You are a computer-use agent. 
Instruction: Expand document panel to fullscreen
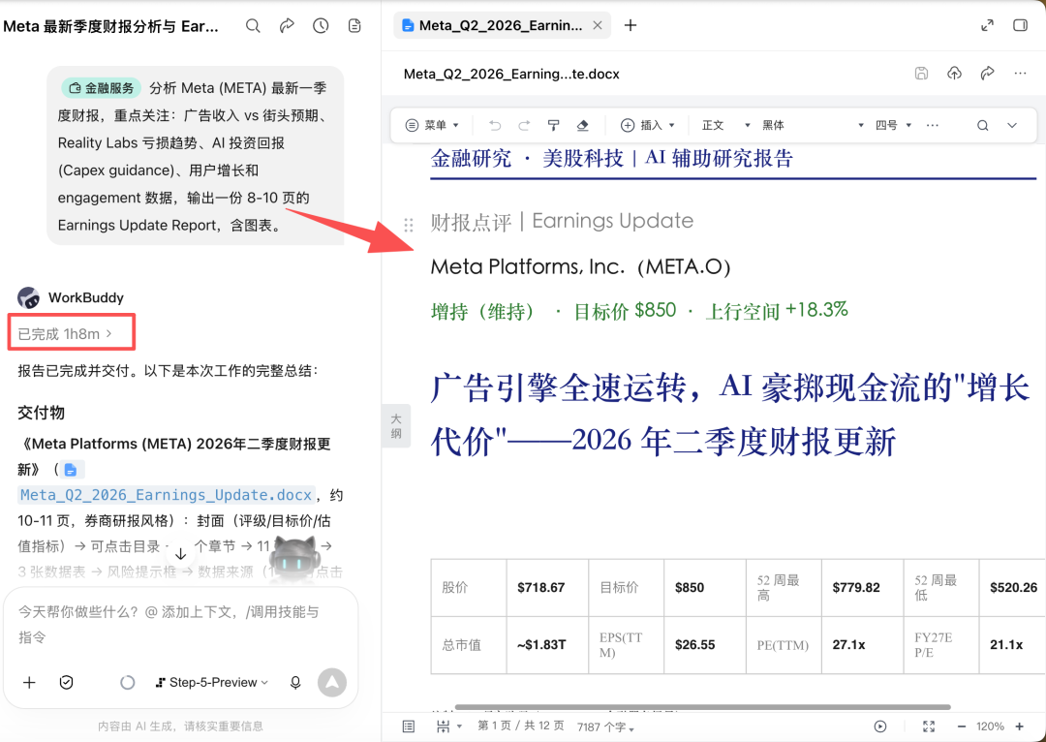(987, 25)
